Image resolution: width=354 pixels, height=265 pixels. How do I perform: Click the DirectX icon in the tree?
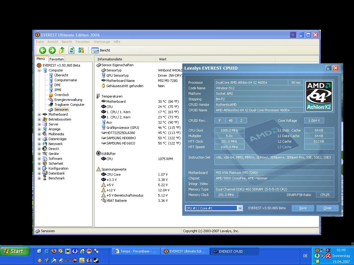point(45,149)
